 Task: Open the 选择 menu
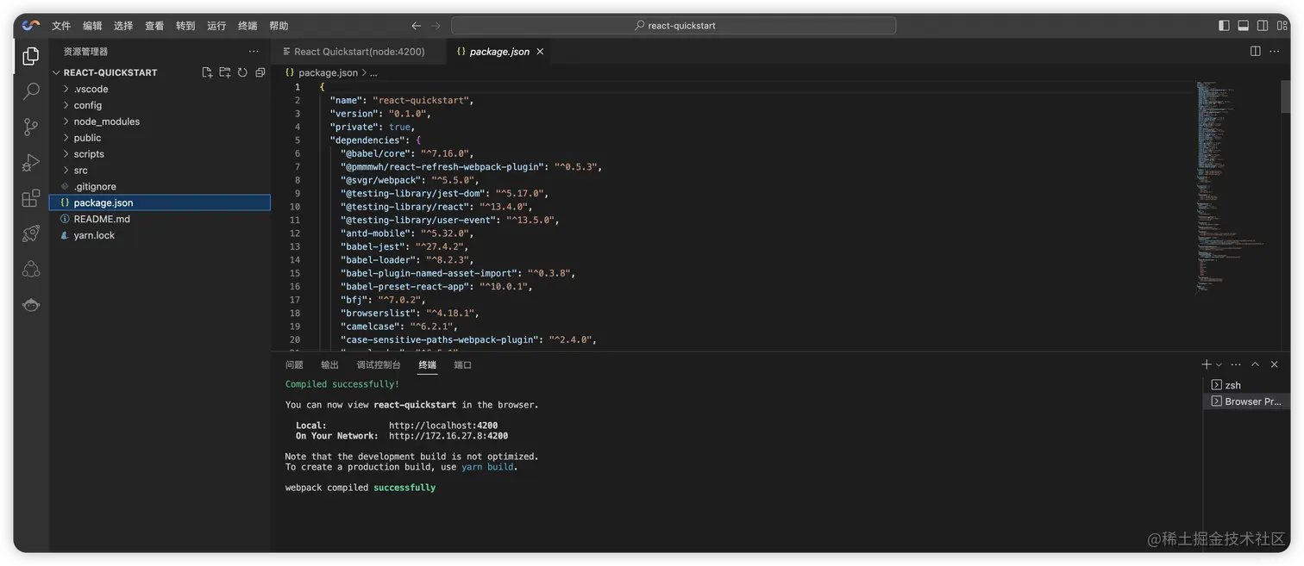click(123, 26)
